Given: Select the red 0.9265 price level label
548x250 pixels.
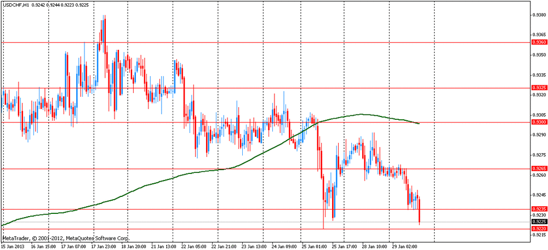Looking at the screenshot, I should pyautogui.click(x=539, y=169).
